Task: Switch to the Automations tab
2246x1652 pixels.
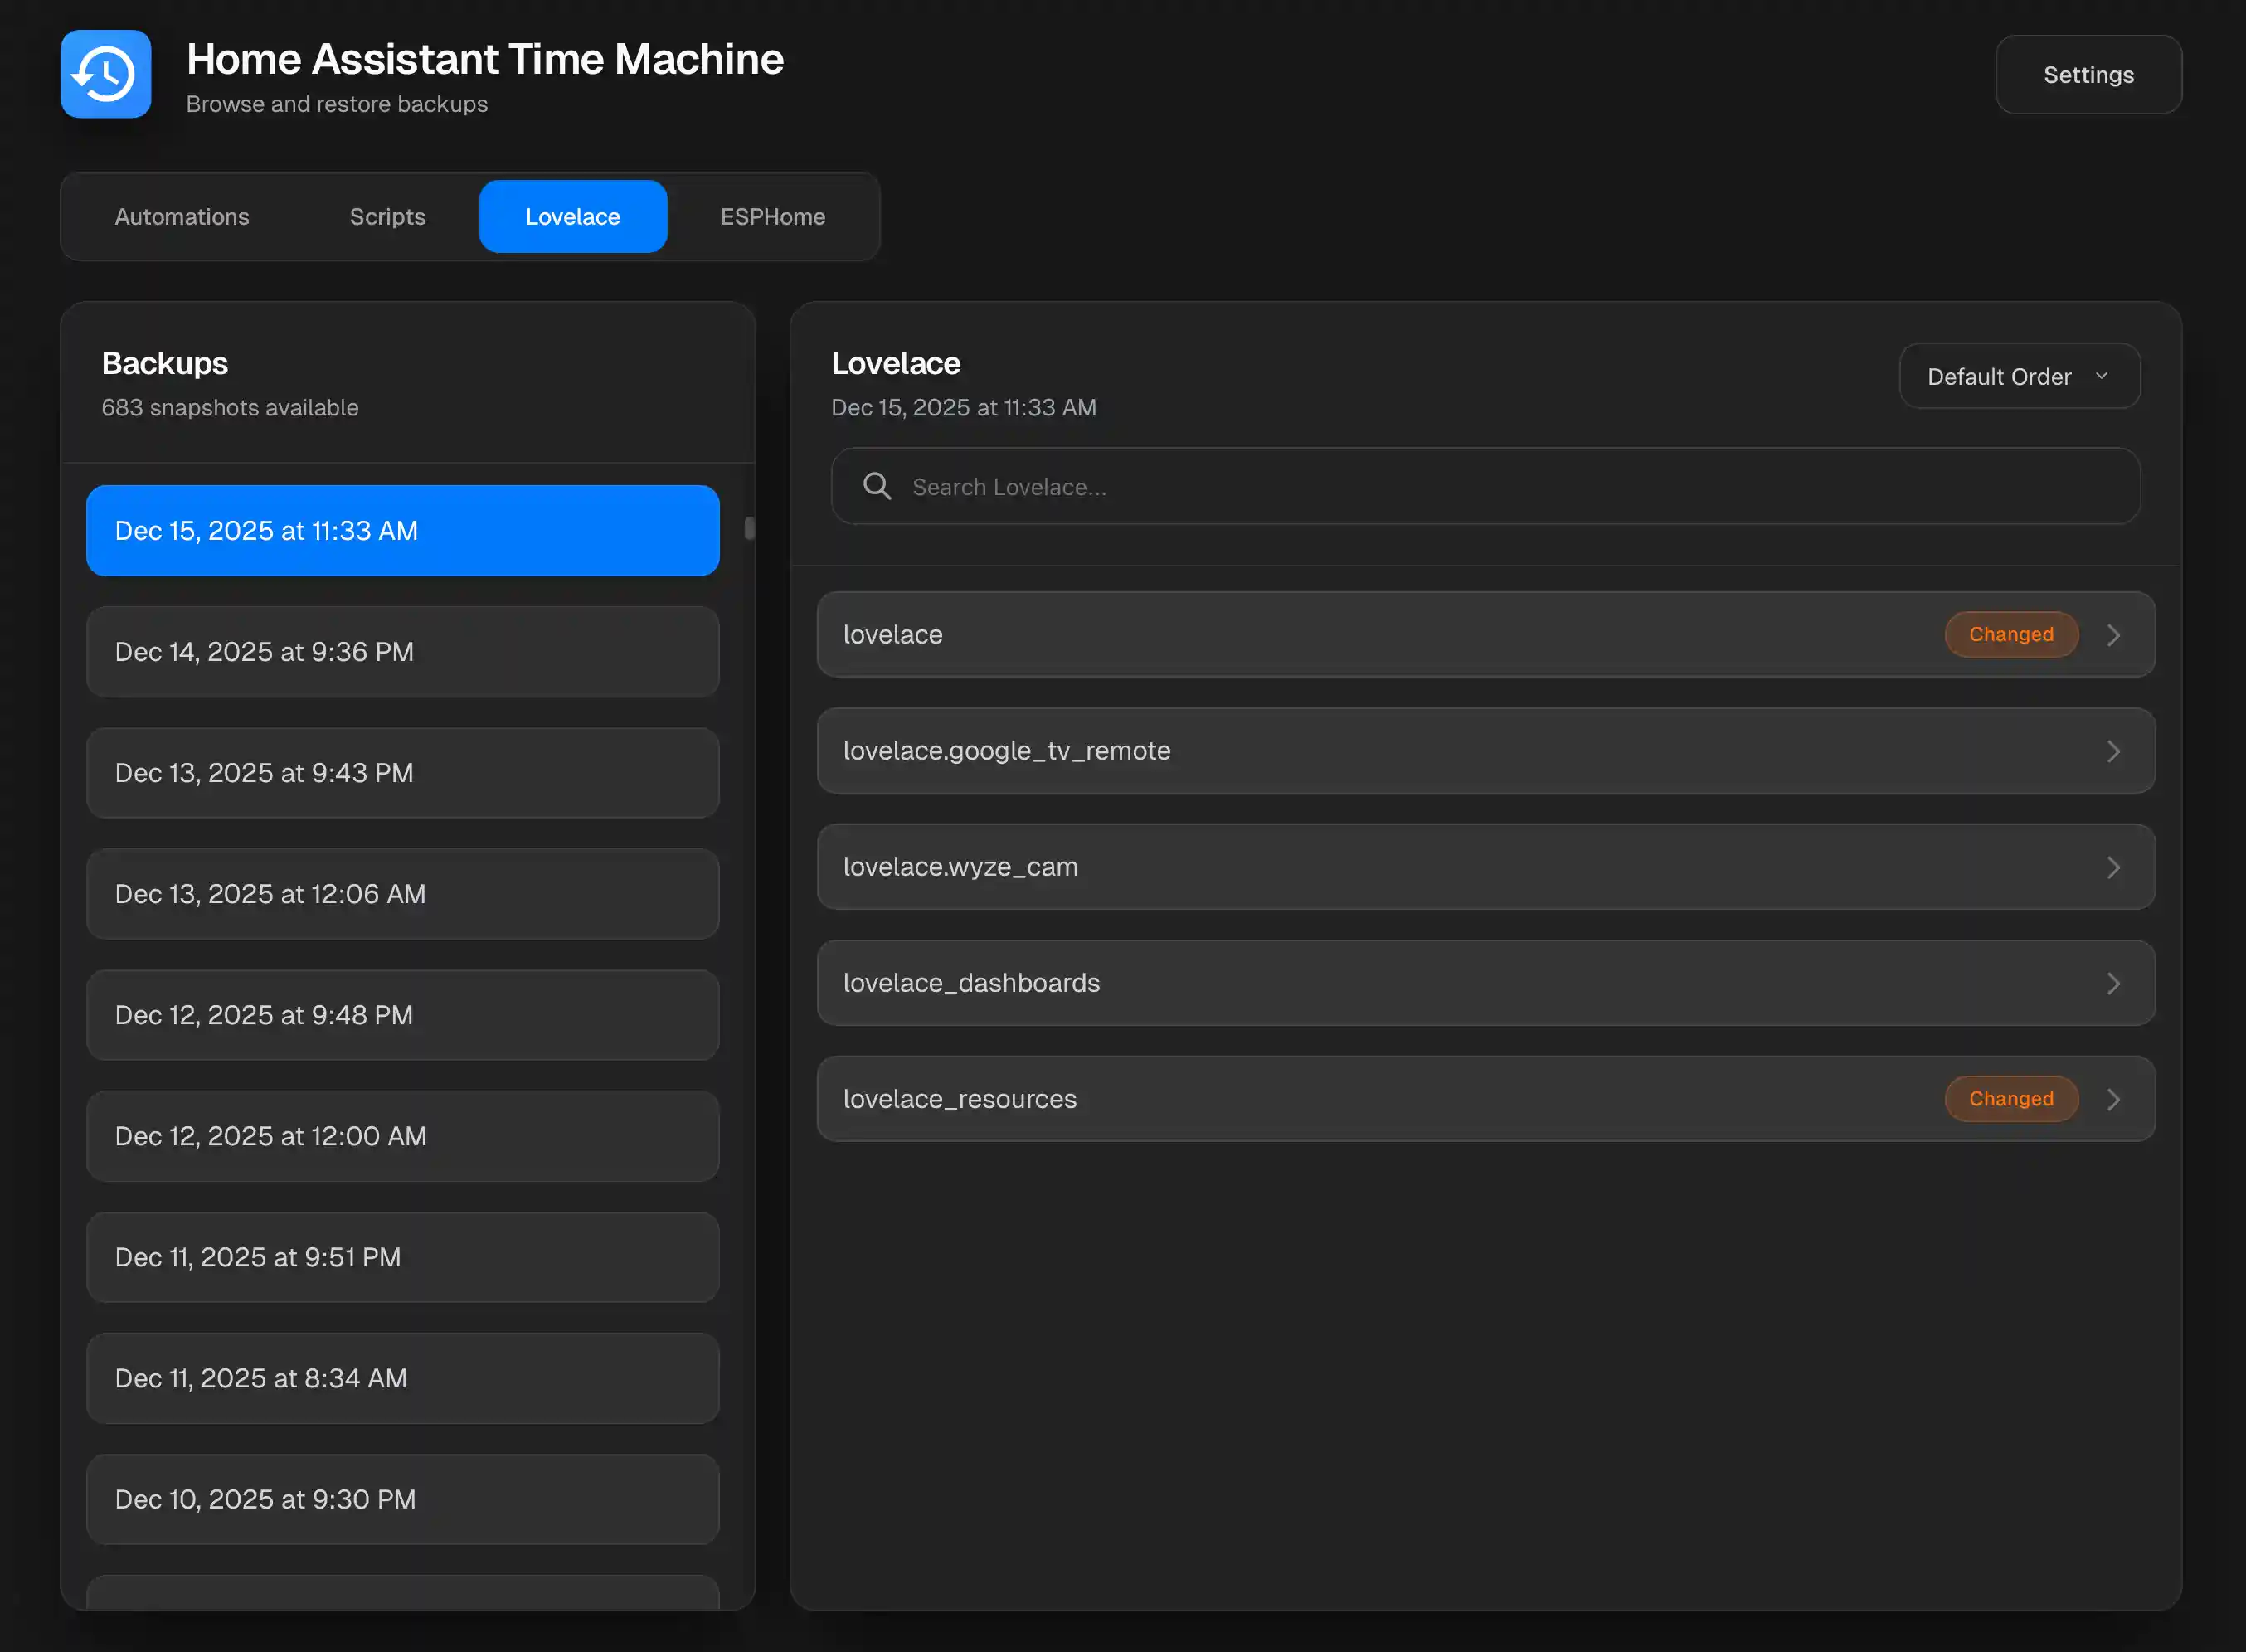Action: pyautogui.click(x=182, y=216)
